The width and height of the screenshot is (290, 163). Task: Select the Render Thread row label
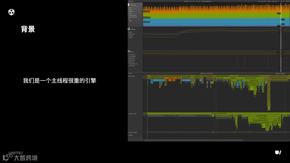(x=132, y=114)
